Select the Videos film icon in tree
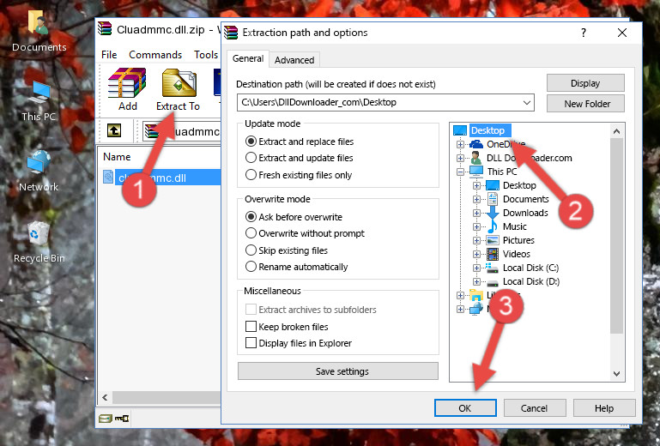The image size is (660, 446). point(492,254)
